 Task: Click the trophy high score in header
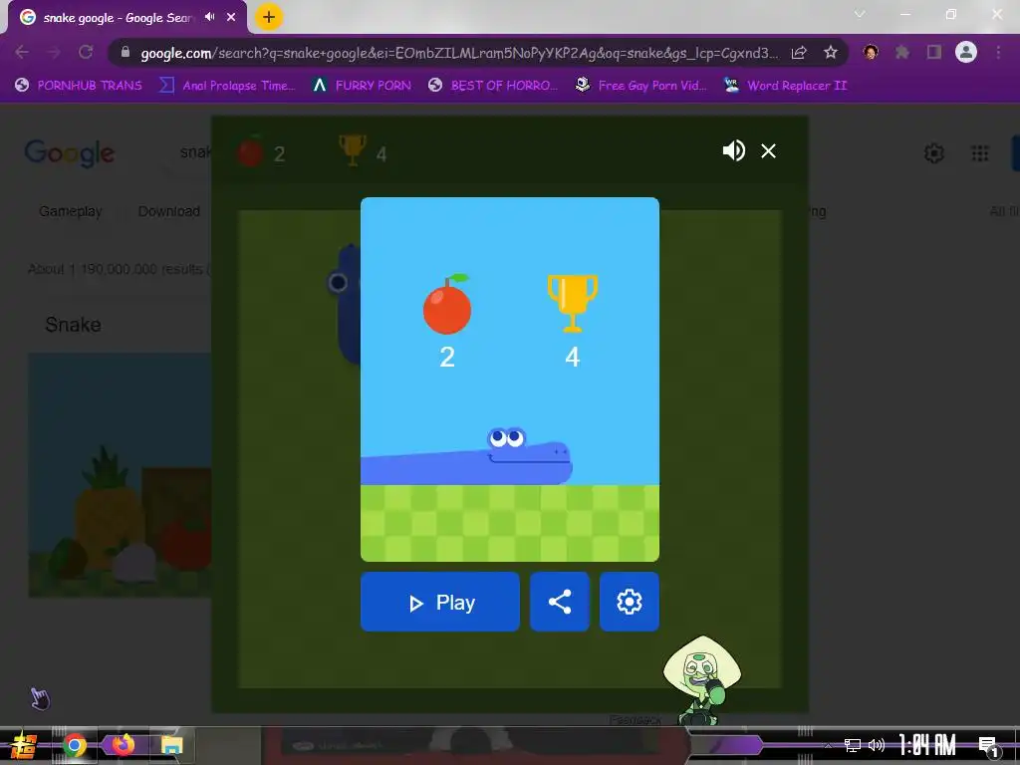(x=363, y=151)
